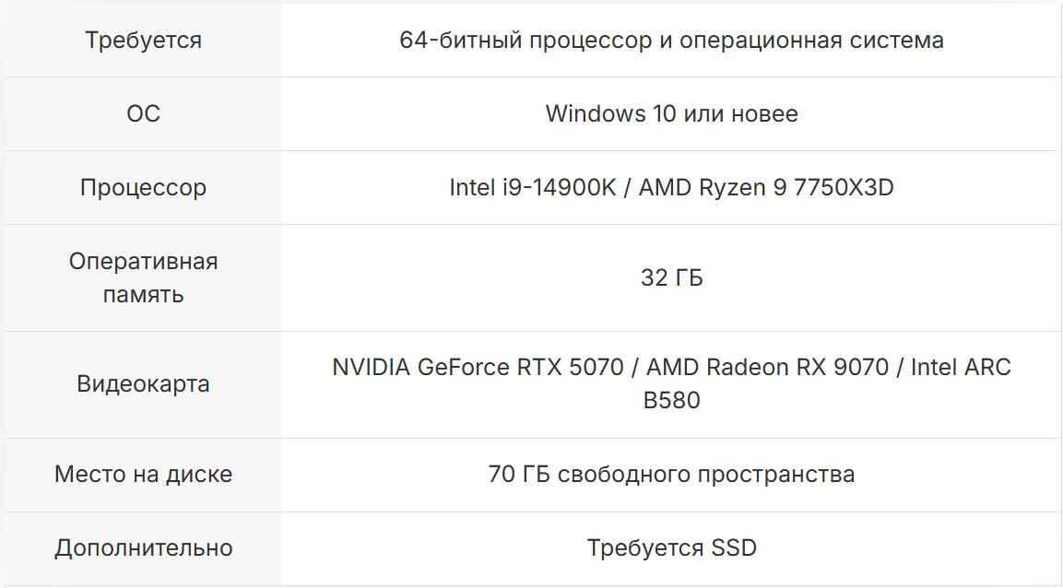The height and width of the screenshot is (588, 1063).
Task: Click the AMD Radeon RX 9070 text
Action: (x=767, y=368)
